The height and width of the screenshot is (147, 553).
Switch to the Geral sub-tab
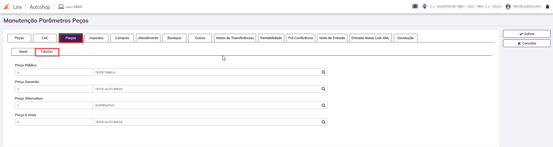(23, 52)
